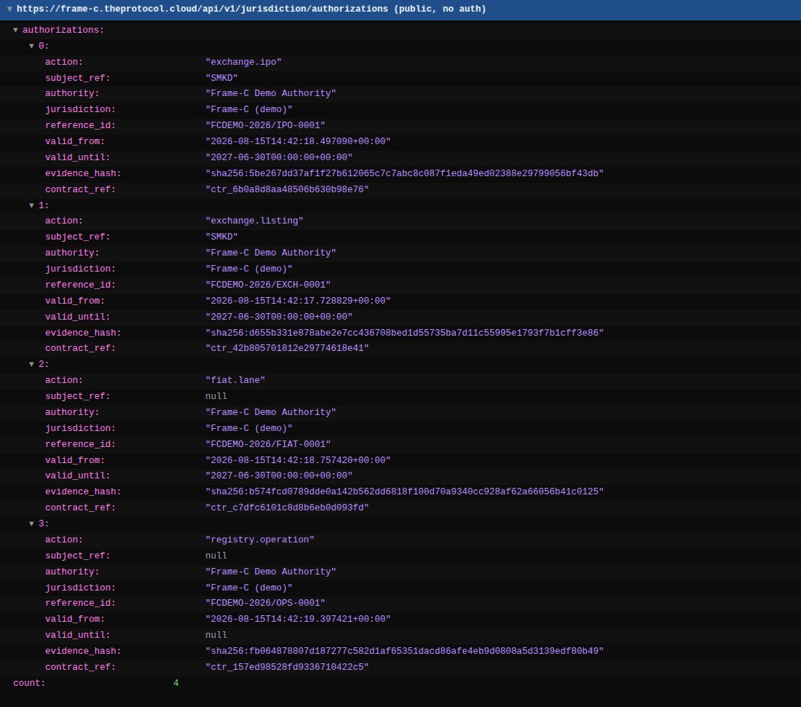Click the "authorizations:" key label

tap(63, 30)
